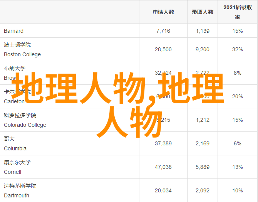Select the 达特茅斯学院 label

20,186
